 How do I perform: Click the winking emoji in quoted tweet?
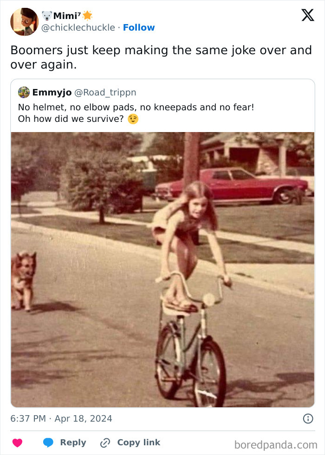133,119
